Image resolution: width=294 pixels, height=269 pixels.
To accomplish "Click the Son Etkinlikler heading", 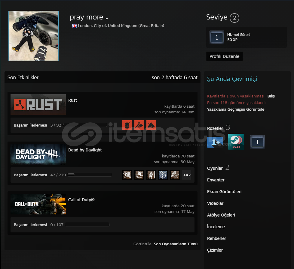I will (x=23, y=77).
